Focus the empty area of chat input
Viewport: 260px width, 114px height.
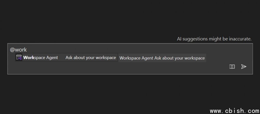(116, 67)
